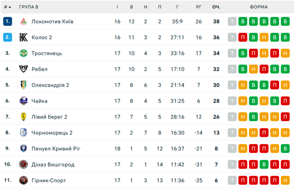Click the ФОРМА column header
The image size is (295, 190).
259,7
